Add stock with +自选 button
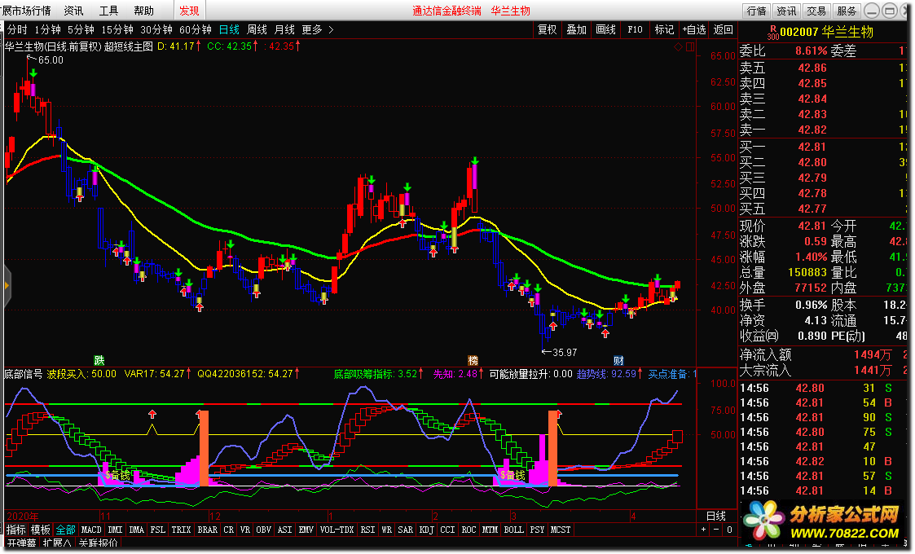This screenshot has height=554, width=915. [694, 29]
